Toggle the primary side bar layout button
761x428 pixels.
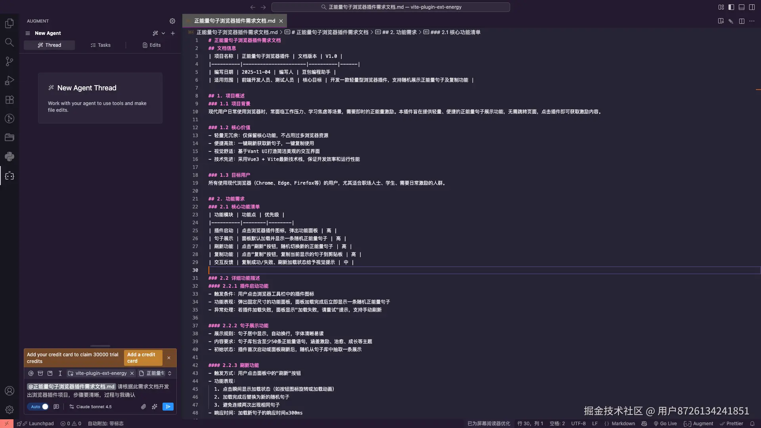pyautogui.click(x=731, y=7)
